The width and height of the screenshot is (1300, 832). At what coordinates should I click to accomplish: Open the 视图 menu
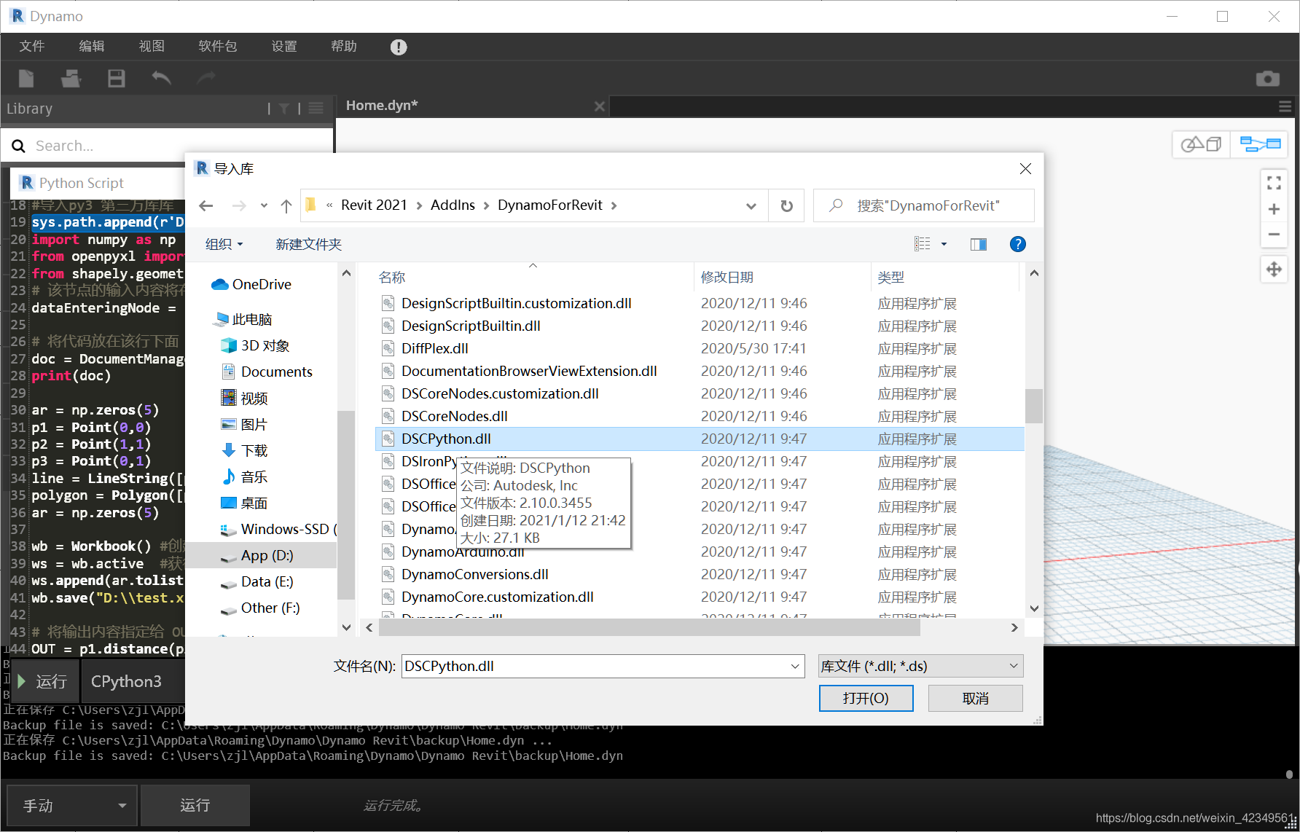[x=152, y=46]
